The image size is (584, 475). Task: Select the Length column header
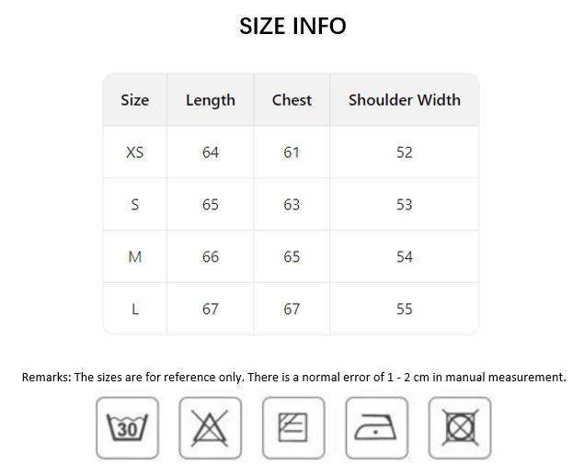(x=211, y=100)
